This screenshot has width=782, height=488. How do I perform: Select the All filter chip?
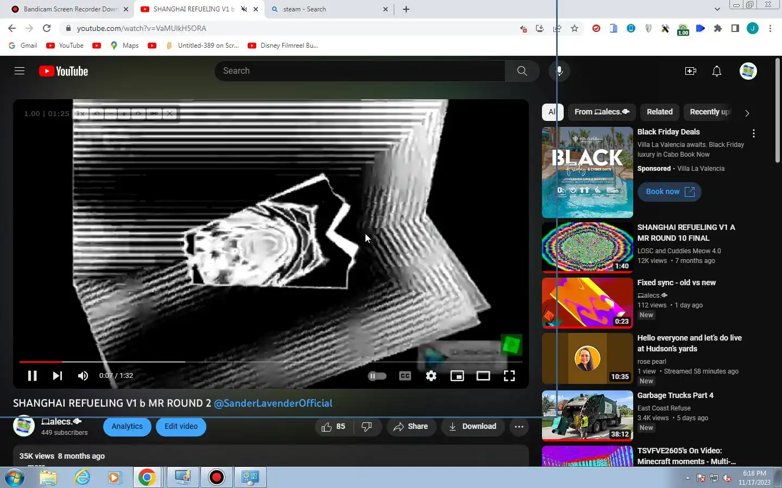(x=552, y=112)
